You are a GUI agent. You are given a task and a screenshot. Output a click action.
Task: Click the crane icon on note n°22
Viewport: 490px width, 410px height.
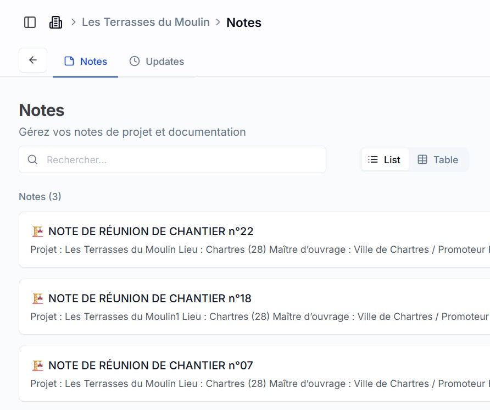point(37,231)
